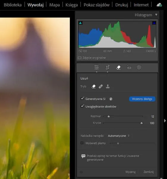167x179 pixels.
Task: Open the Red Eye correction tool
Action: pyautogui.click(x=129, y=67)
